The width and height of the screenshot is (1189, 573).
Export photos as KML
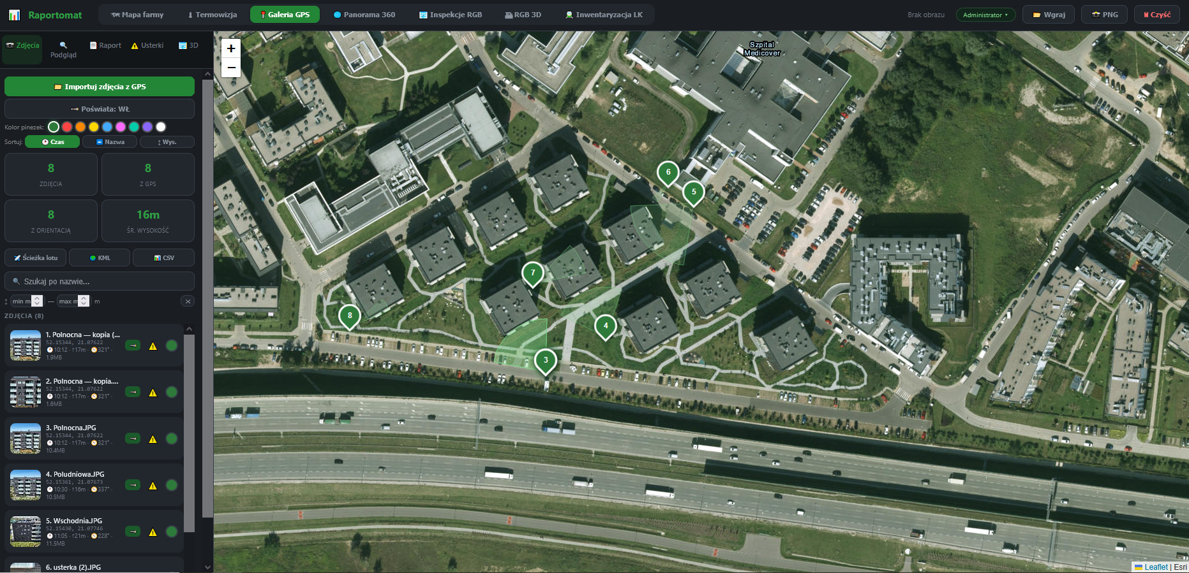(x=100, y=258)
